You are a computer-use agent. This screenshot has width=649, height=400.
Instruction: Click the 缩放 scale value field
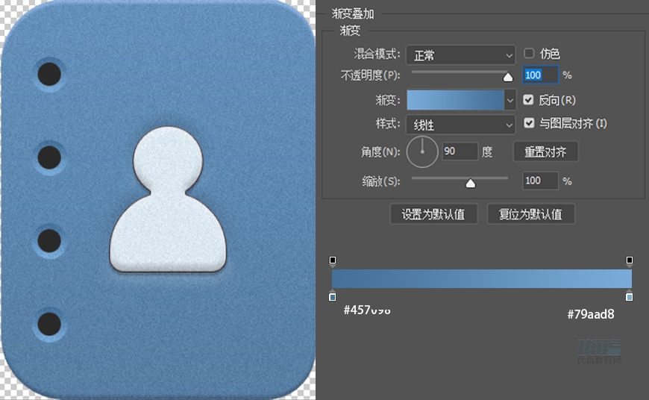pyautogui.click(x=541, y=181)
